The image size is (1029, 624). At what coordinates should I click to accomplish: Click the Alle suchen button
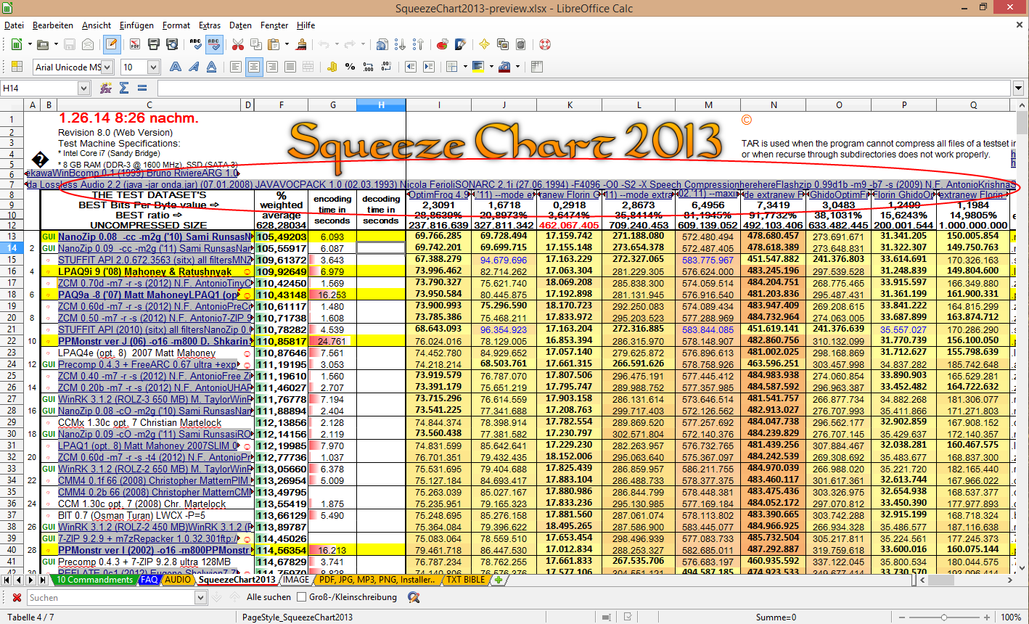pos(269,597)
